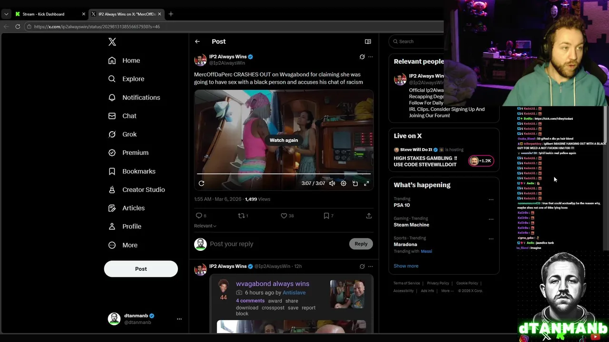609x342 pixels.
Task: Toggle fullscreen on the video
Action: [366, 183]
